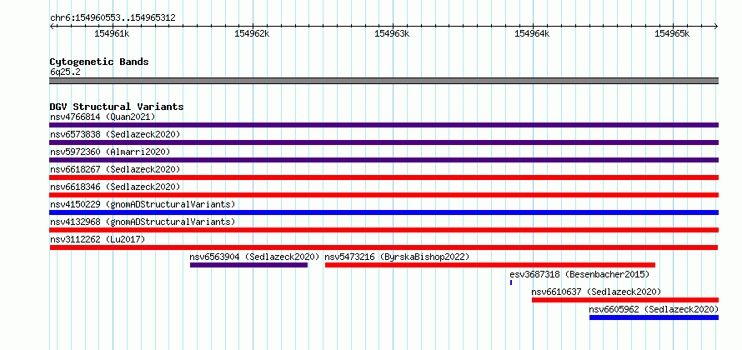Click the 154962k ruler position
The width and height of the screenshot is (742, 350).
coord(253,33)
